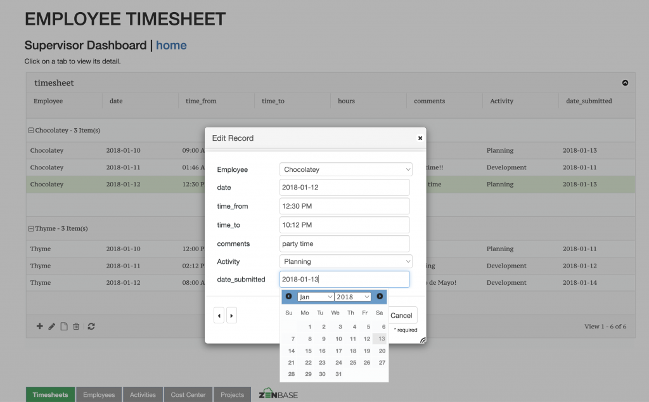Open the new document icon in toolbar
649x402 pixels.
coord(64,326)
